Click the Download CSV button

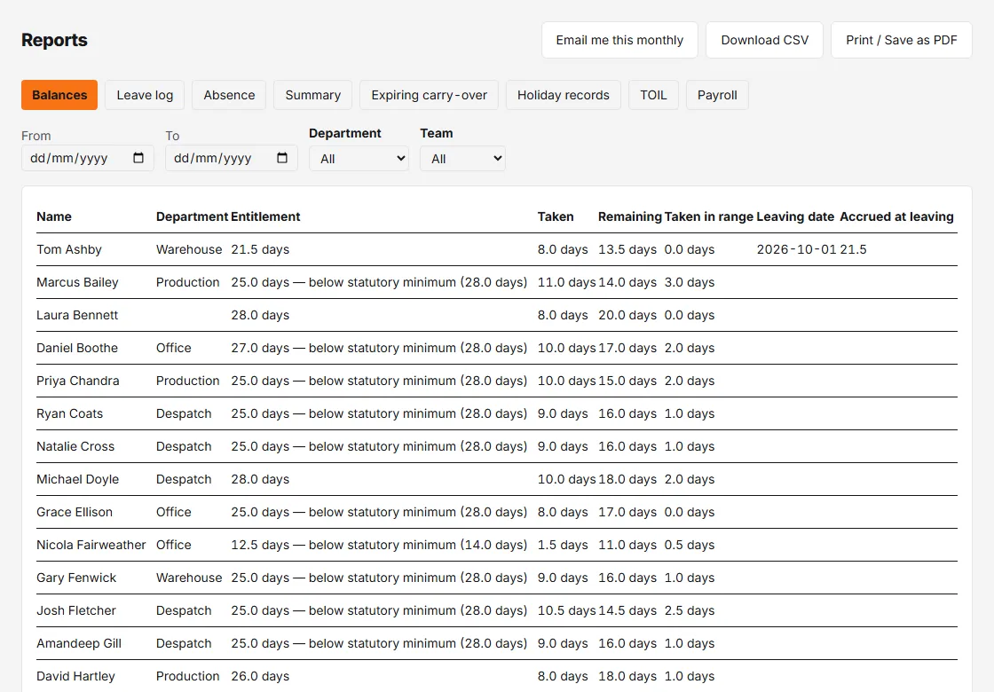tap(764, 40)
